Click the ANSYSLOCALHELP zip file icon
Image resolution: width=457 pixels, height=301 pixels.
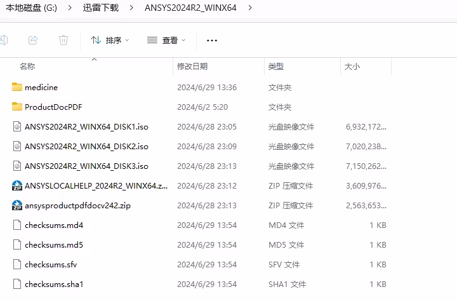(17, 185)
